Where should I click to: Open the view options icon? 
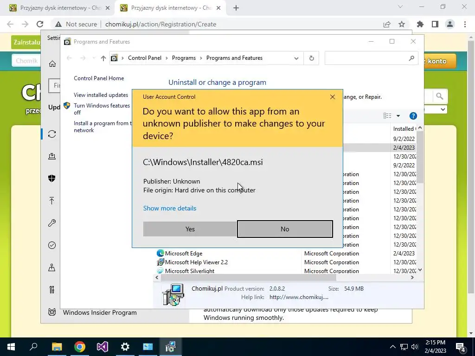coord(387,115)
